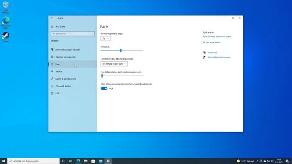Focus the 'Bir ayar bulun' search box

point(73,34)
